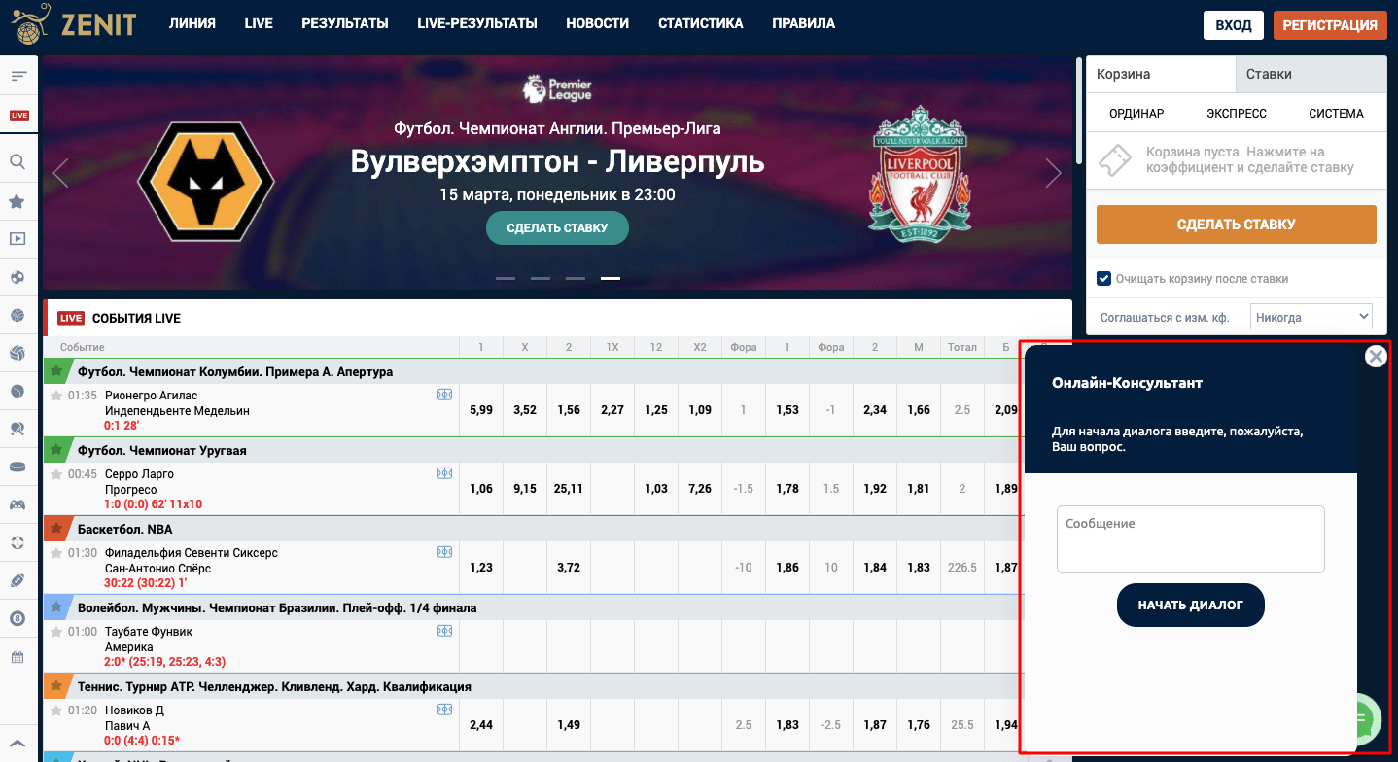Open РЕЗУЛЬТАТЫ in top navigation
This screenshot has height=762, width=1398.
(345, 24)
